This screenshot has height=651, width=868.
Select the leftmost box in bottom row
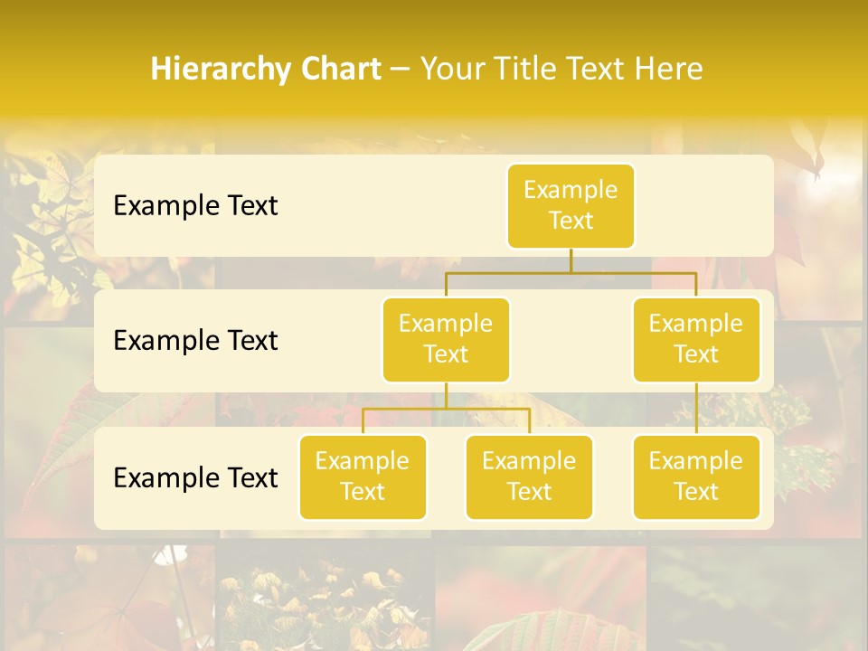click(x=363, y=476)
